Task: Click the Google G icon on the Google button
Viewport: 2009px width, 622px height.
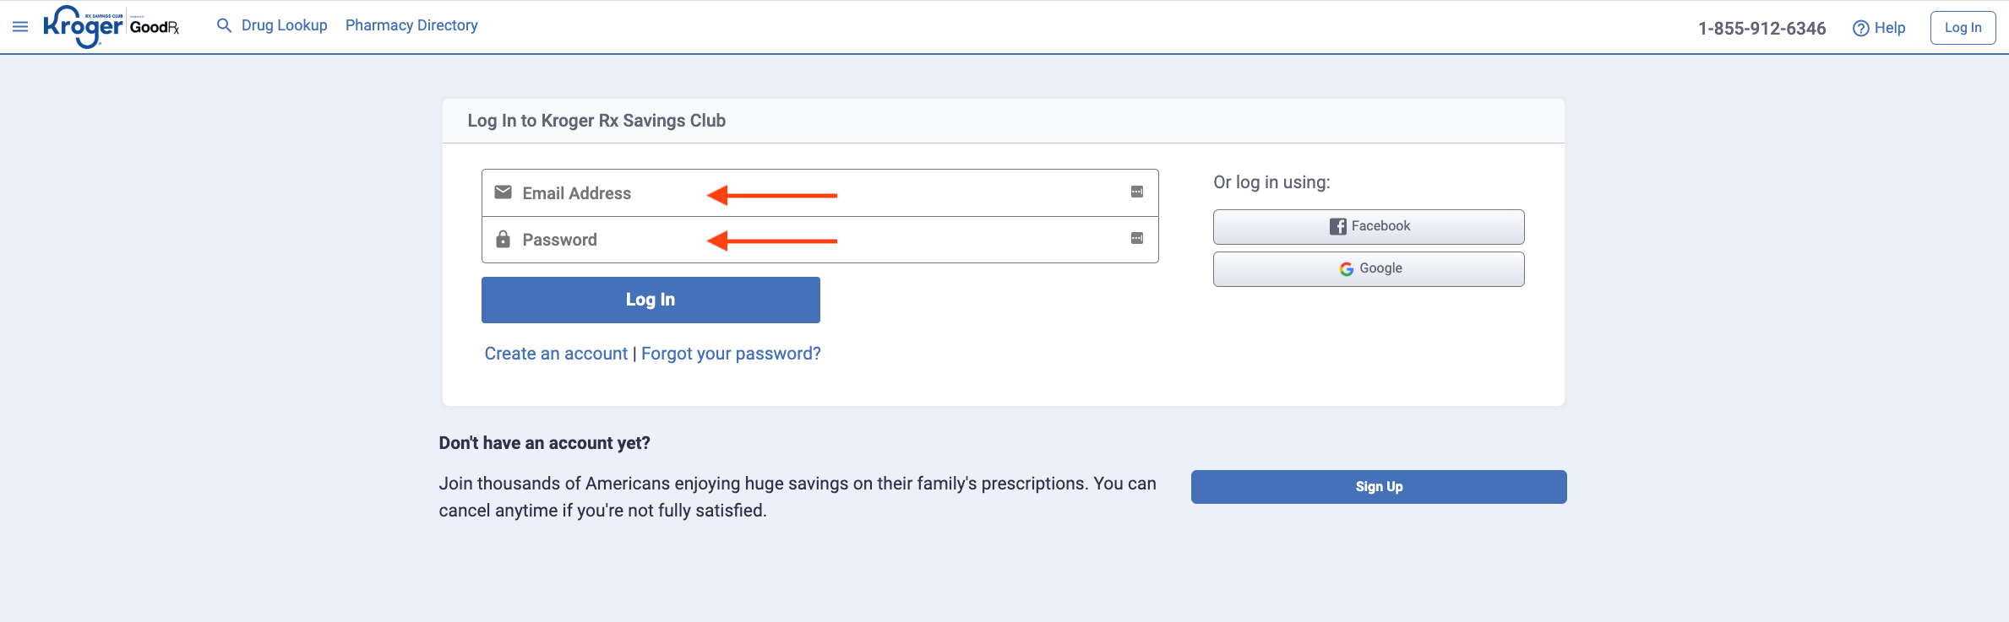Action: tap(1346, 268)
